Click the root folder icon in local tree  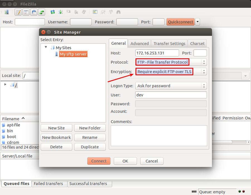point(12,85)
